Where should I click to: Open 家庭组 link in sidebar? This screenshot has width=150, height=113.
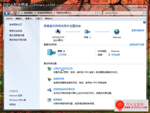click(12, 104)
